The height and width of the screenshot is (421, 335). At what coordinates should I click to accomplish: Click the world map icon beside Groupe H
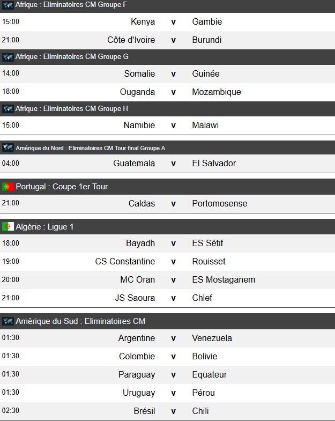(x=8, y=109)
